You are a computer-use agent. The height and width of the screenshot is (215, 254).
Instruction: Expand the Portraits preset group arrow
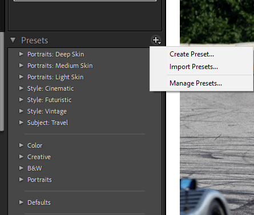point(21,180)
